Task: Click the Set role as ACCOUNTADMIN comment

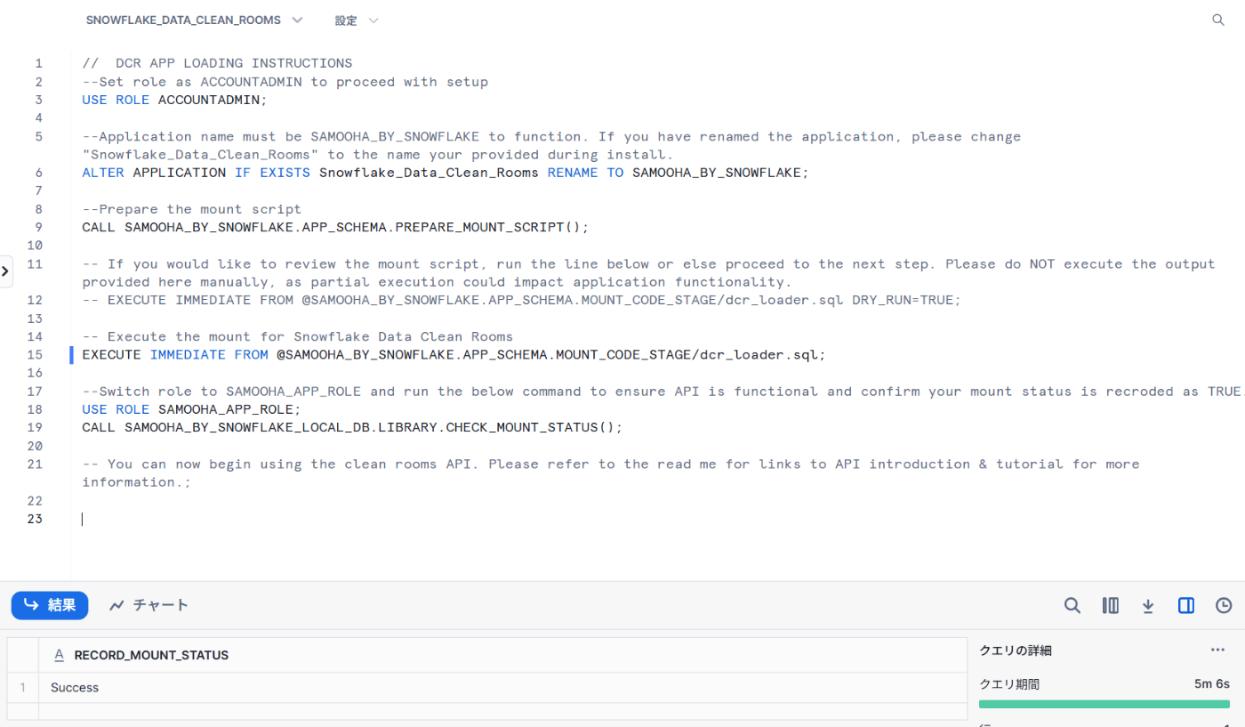Action: point(285,82)
